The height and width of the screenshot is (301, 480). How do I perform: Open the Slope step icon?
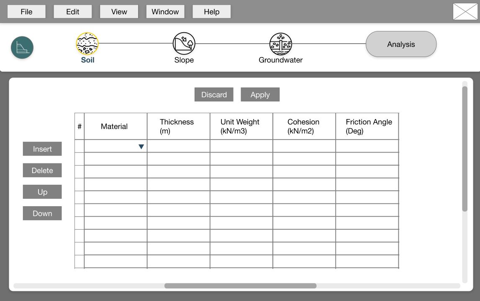pyautogui.click(x=184, y=44)
